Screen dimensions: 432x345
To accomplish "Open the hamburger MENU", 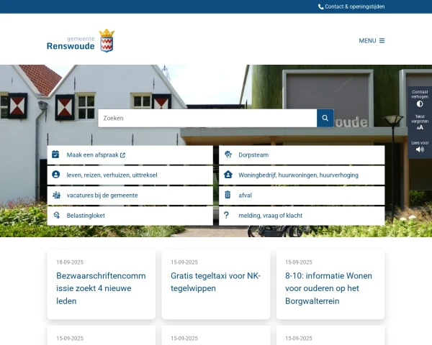I will [372, 40].
